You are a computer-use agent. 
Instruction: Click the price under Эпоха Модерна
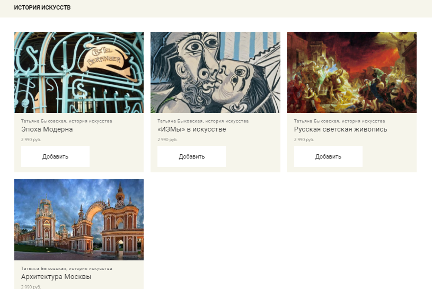tap(31, 139)
